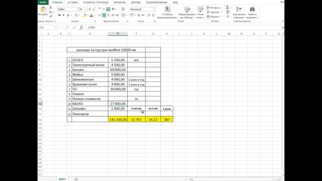This screenshot has width=322, height=181.
Task: Click the Sort and Filter icon
Action: click(x=239, y=9)
